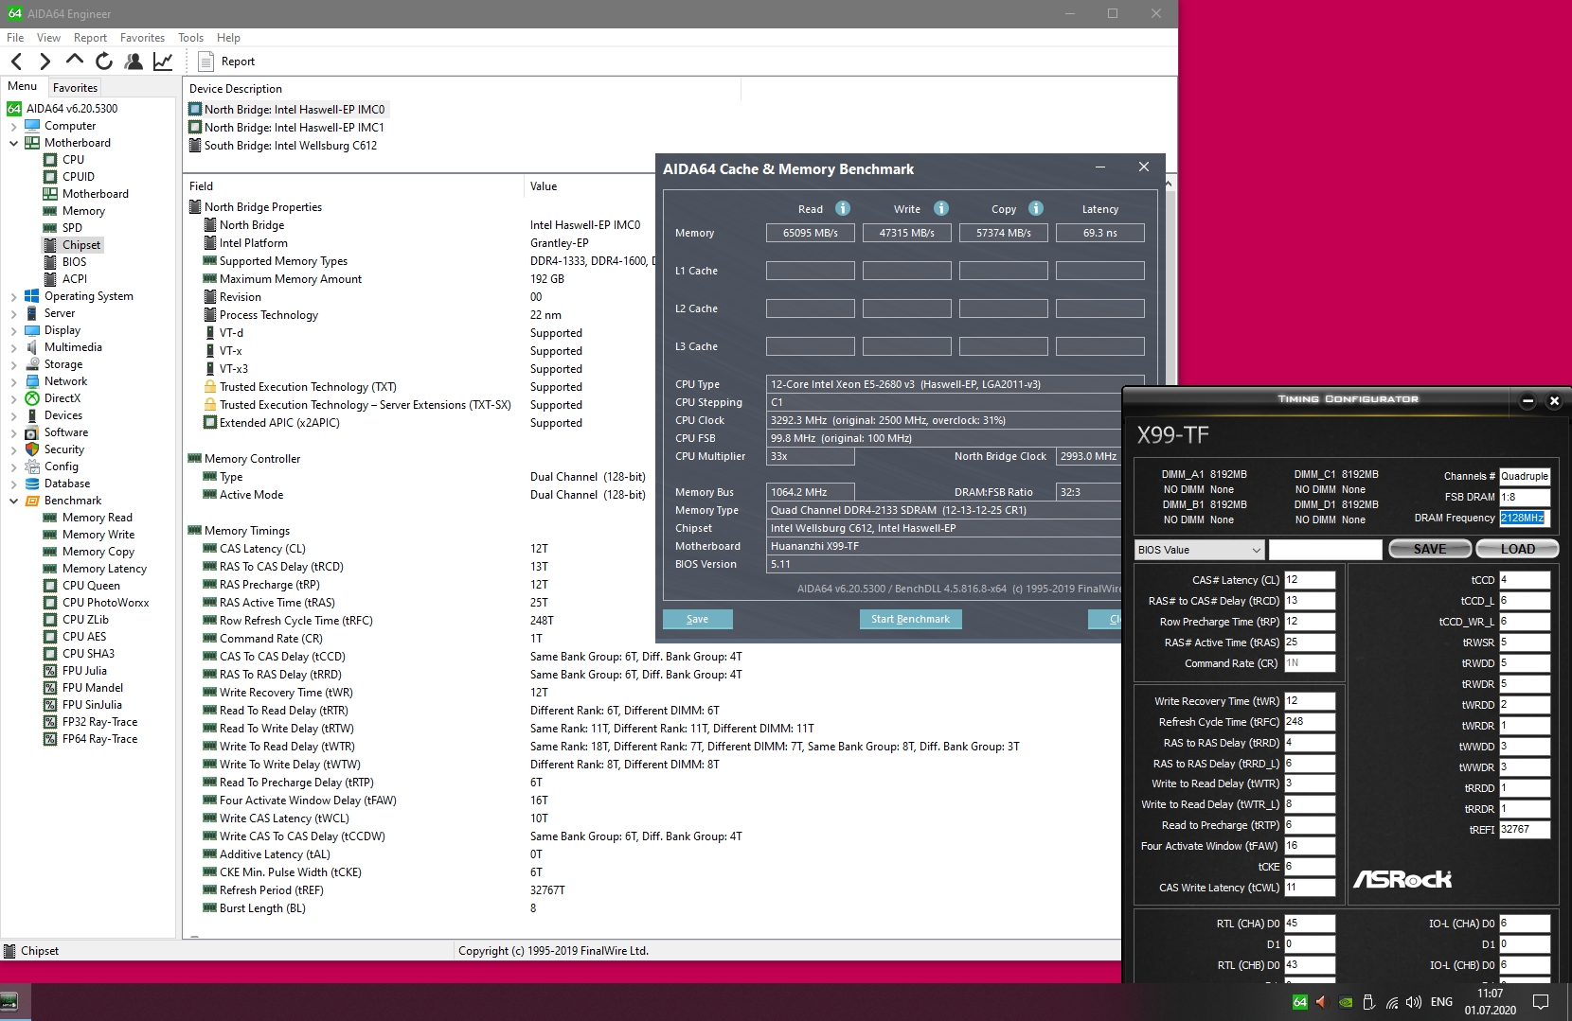Open the Report menu
This screenshot has width=1572, height=1021.
pos(90,38)
